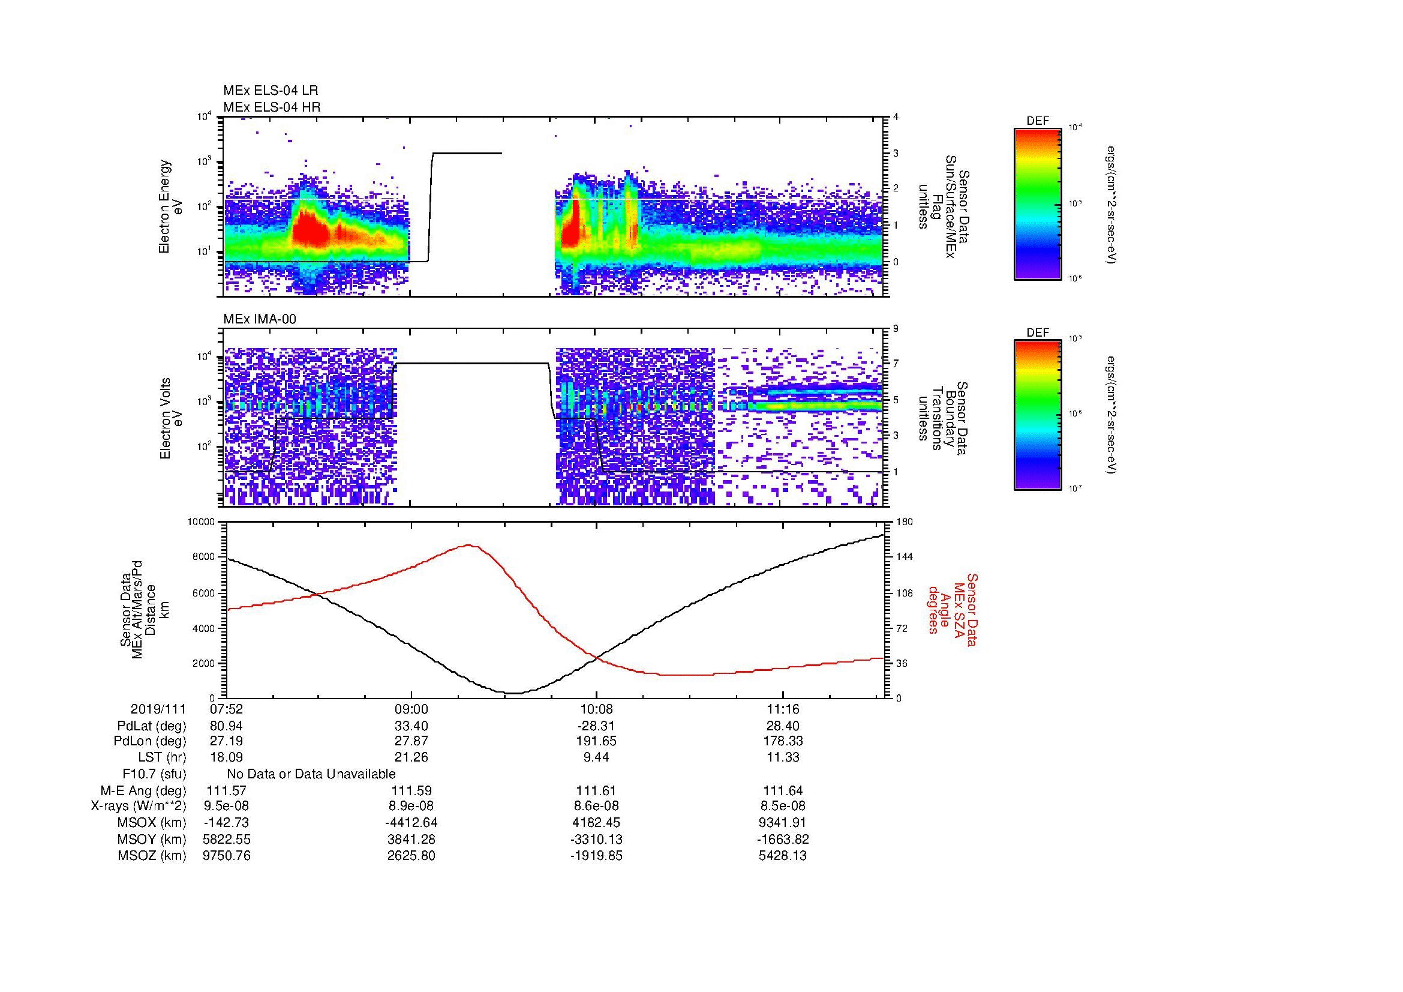Click the lower DEF 'ergs/(cm**2-sr-sec-eV)' units label
This screenshot has height=992, width=1403.
pos(1111,415)
